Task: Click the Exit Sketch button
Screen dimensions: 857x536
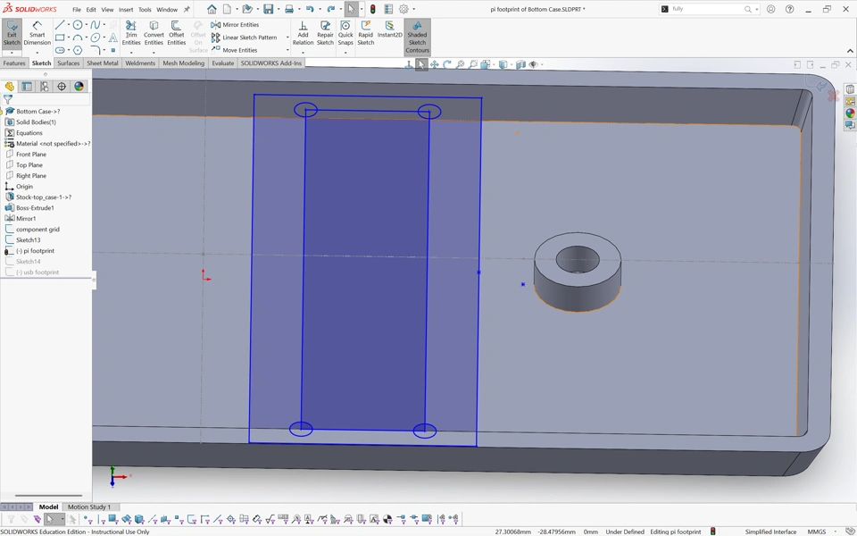Action: tap(12, 34)
